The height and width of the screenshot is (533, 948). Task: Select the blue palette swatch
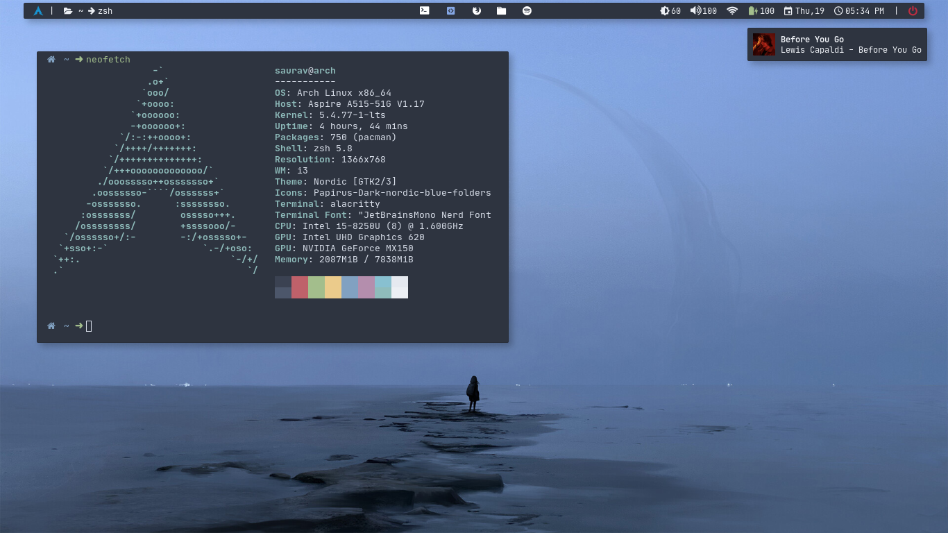click(x=350, y=287)
